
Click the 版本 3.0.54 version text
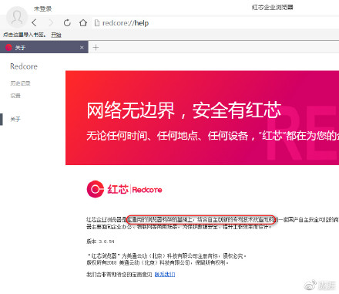(x=100, y=242)
